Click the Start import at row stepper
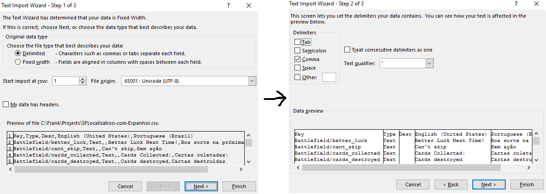 point(82,81)
